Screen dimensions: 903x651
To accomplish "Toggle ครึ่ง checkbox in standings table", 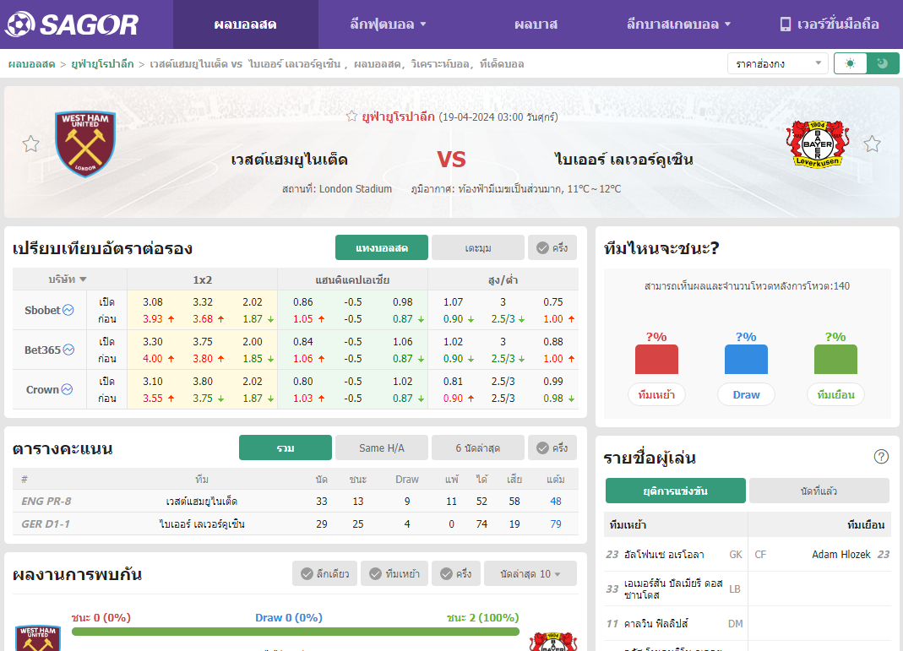I will tap(552, 448).
